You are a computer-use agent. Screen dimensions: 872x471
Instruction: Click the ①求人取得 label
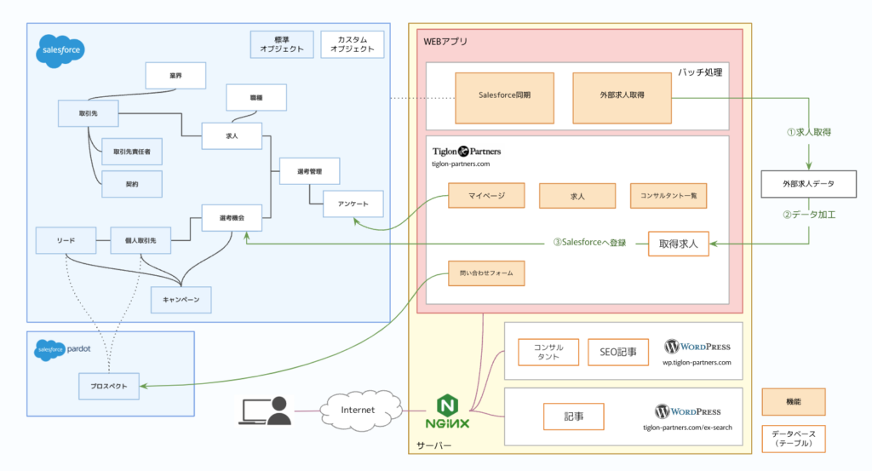[x=809, y=132]
